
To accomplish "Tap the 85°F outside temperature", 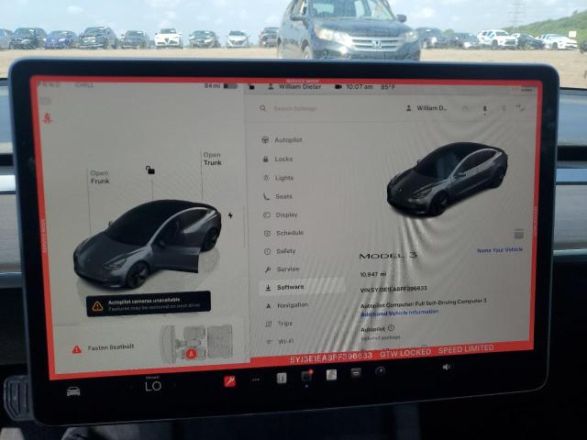I will 388,87.
